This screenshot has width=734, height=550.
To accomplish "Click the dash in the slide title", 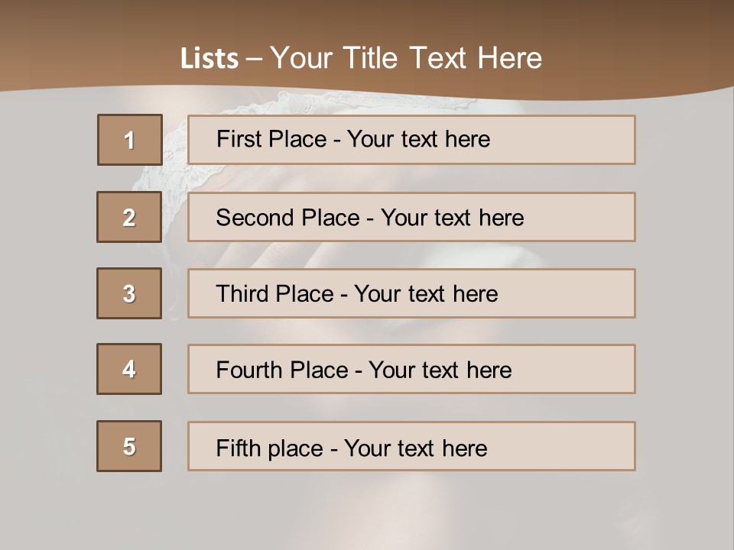I will click(x=255, y=59).
